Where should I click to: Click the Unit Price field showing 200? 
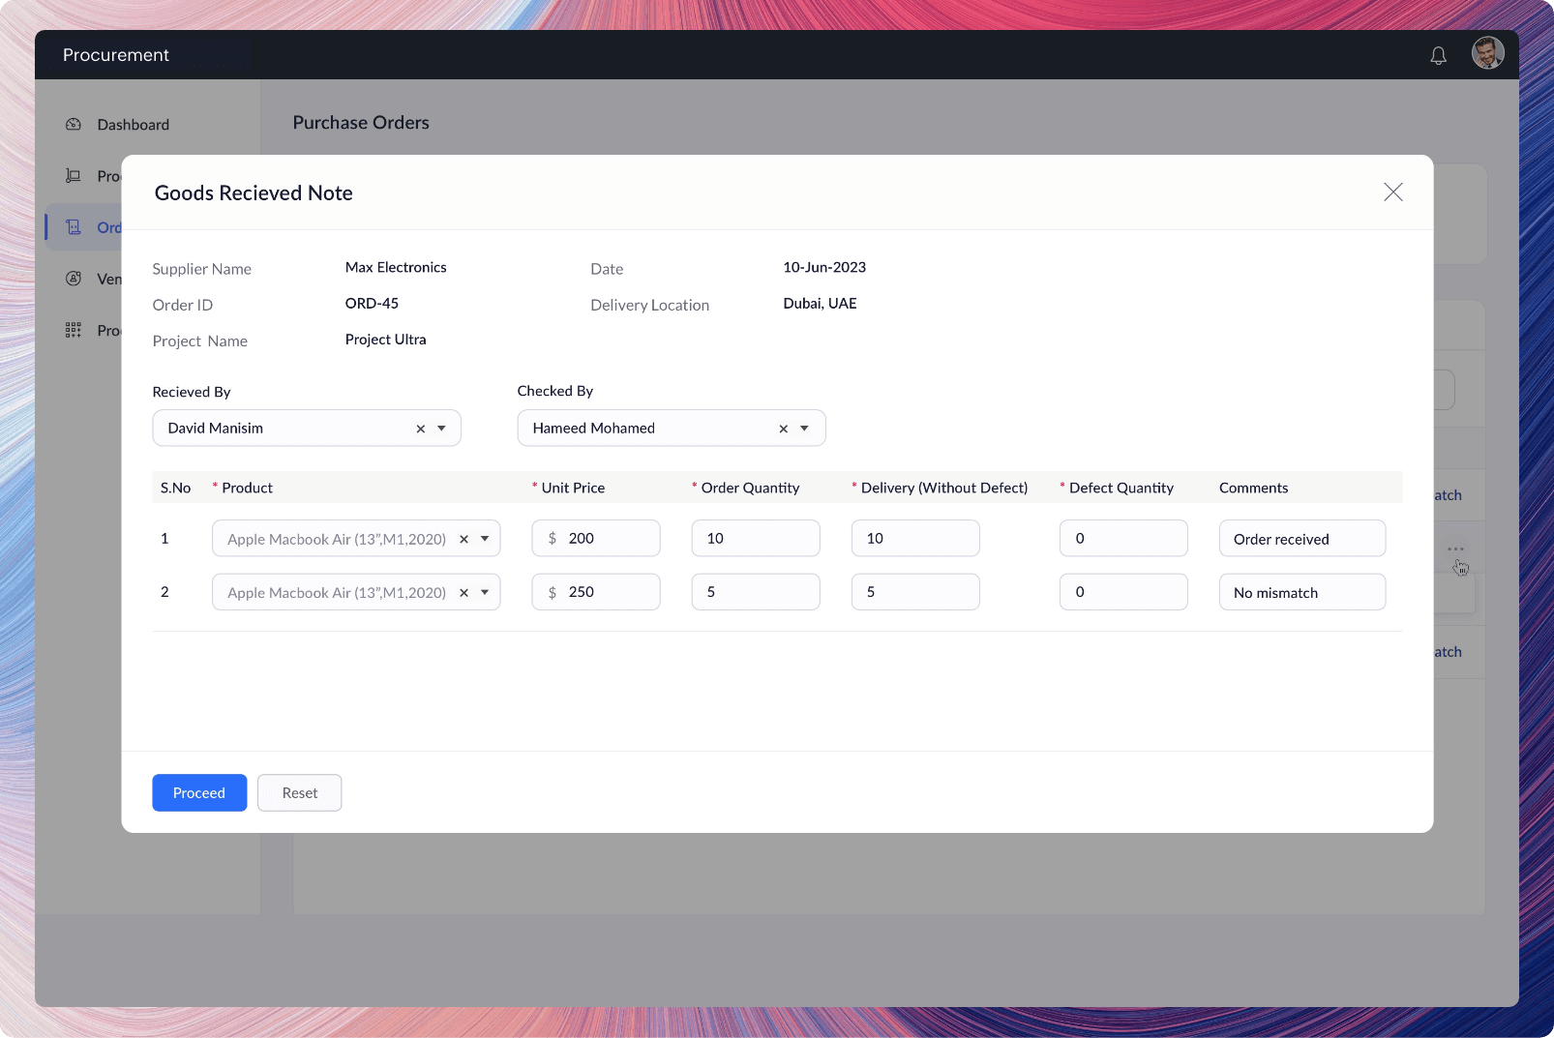click(596, 538)
